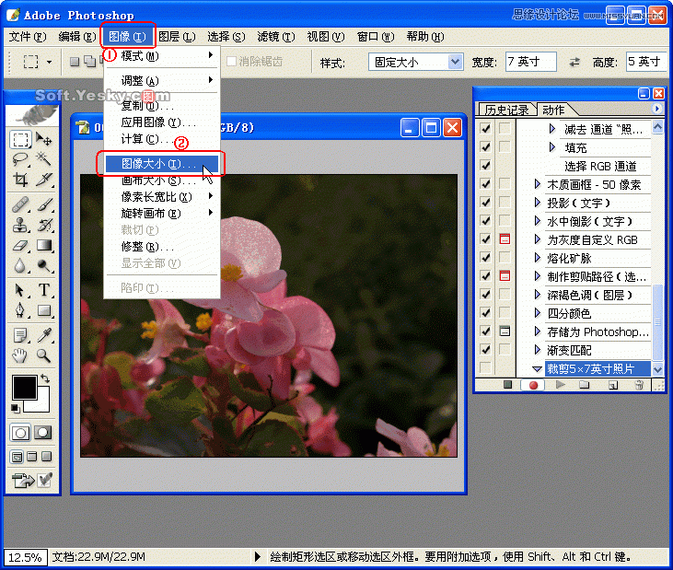Select the Lasso tool
The height and width of the screenshot is (570, 673).
20,159
